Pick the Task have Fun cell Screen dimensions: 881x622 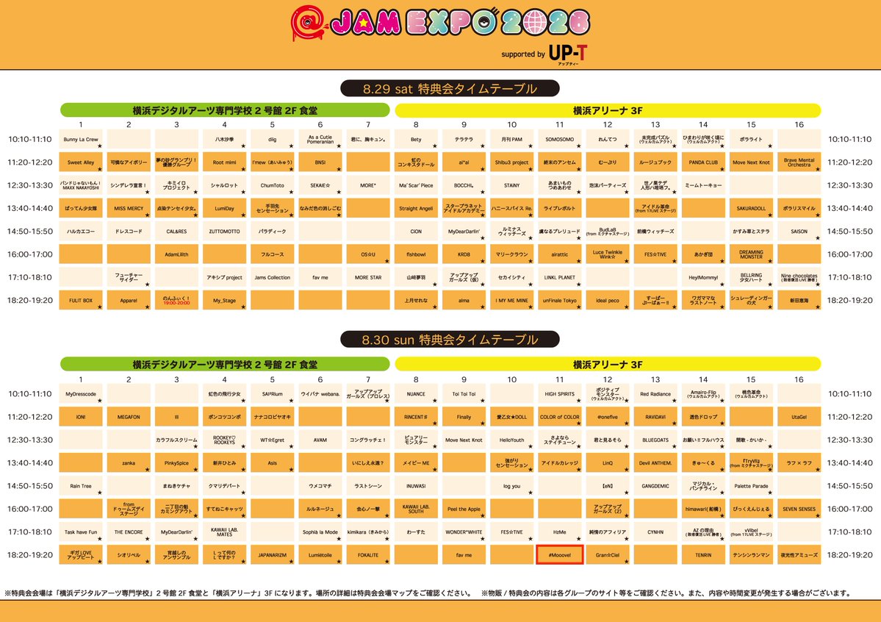[x=81, y=532]
